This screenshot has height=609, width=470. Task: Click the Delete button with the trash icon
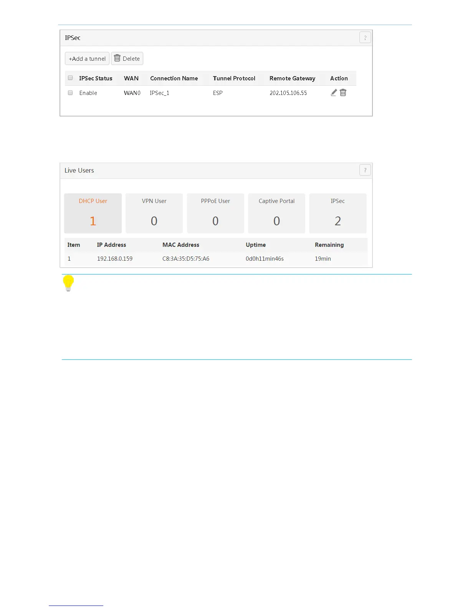[x=127, y=58]
